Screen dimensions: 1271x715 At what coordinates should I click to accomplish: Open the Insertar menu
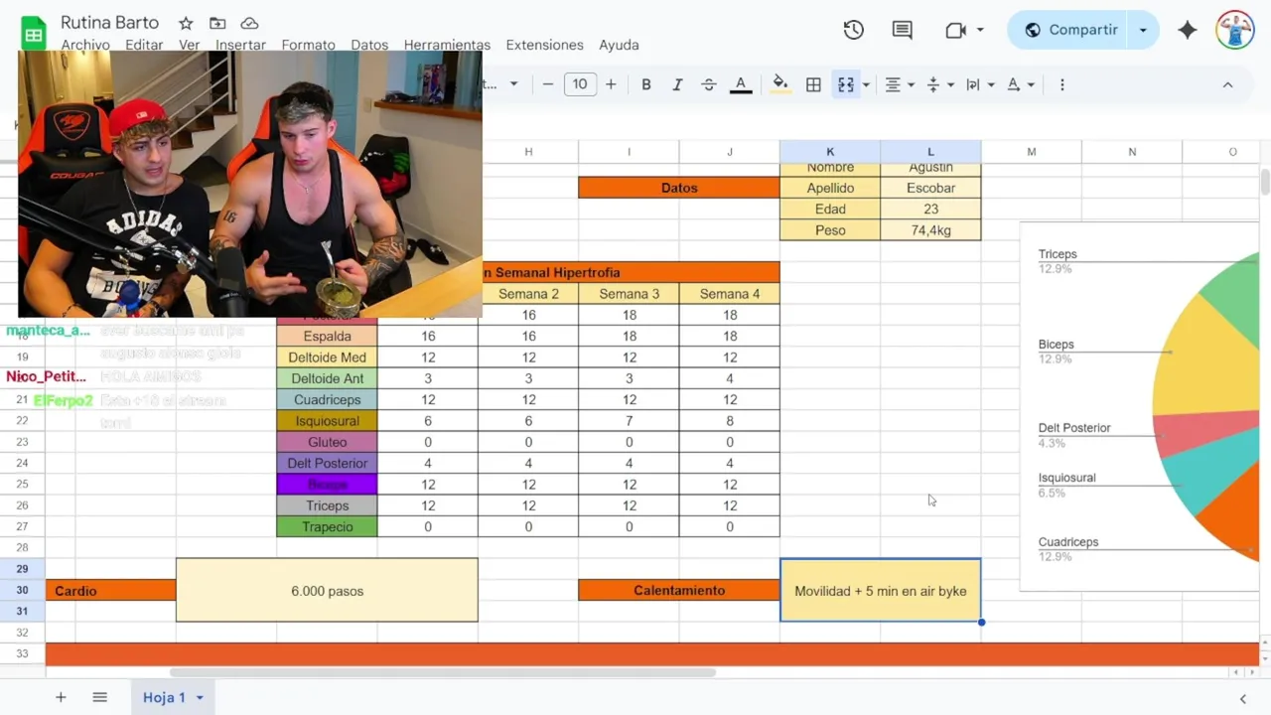point(240,45)
